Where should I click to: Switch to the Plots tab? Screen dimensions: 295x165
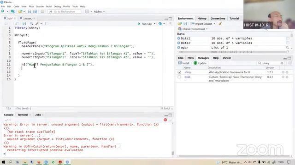tap(190, 58)
